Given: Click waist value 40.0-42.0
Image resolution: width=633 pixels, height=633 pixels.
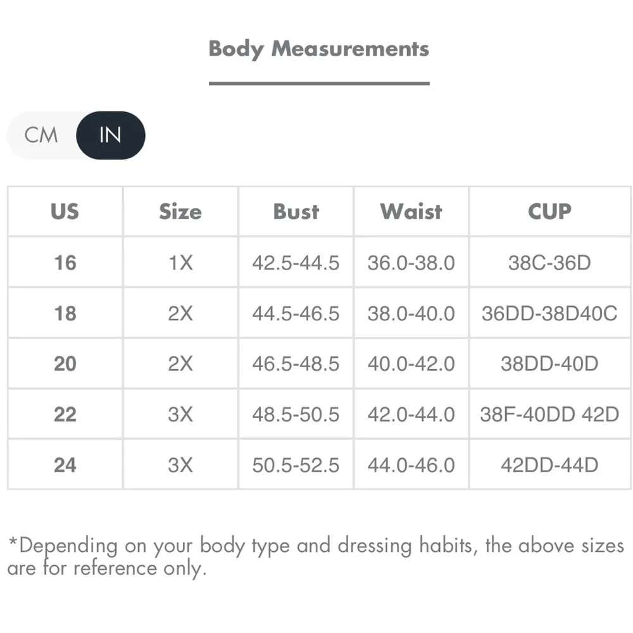Looking at the screenshot, I should [411, 363].
